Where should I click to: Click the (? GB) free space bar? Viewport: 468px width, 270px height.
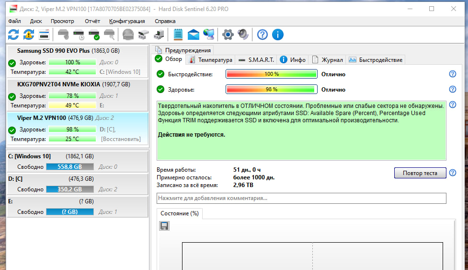click(70, 211)
